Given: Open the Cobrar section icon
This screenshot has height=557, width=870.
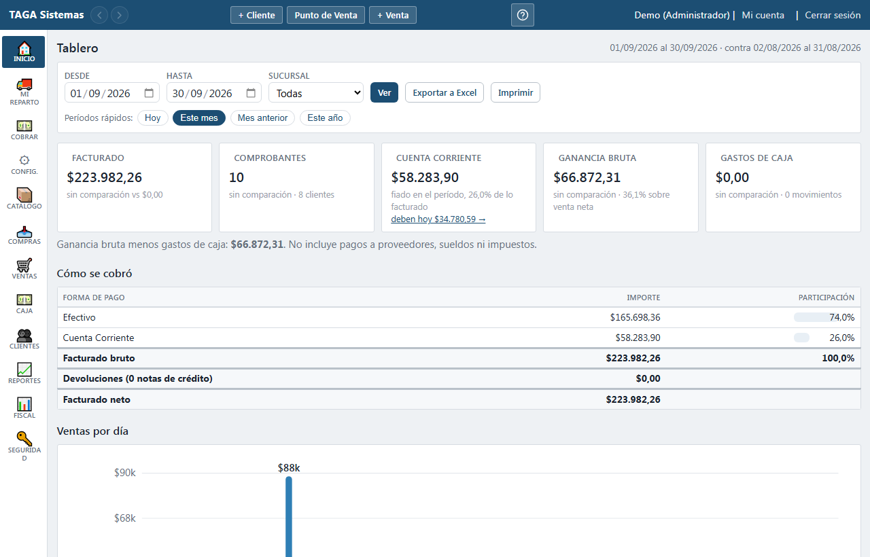Looking at the screenshot, I should pyautogui.click(x=24, y=126).
